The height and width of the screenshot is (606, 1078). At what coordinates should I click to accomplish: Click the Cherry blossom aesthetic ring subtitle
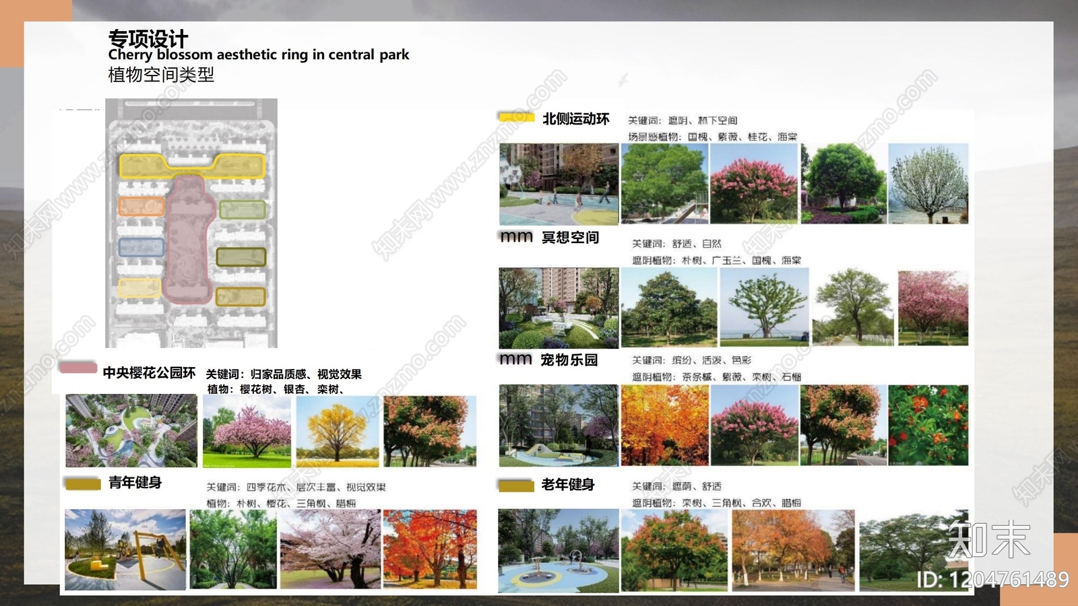pos(259,55)
